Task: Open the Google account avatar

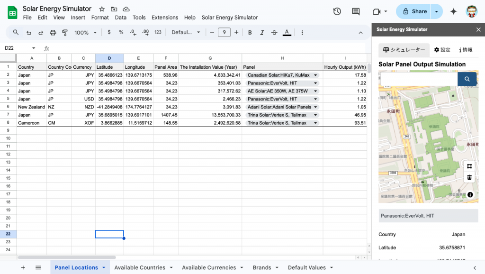Action: click(472, 11)
